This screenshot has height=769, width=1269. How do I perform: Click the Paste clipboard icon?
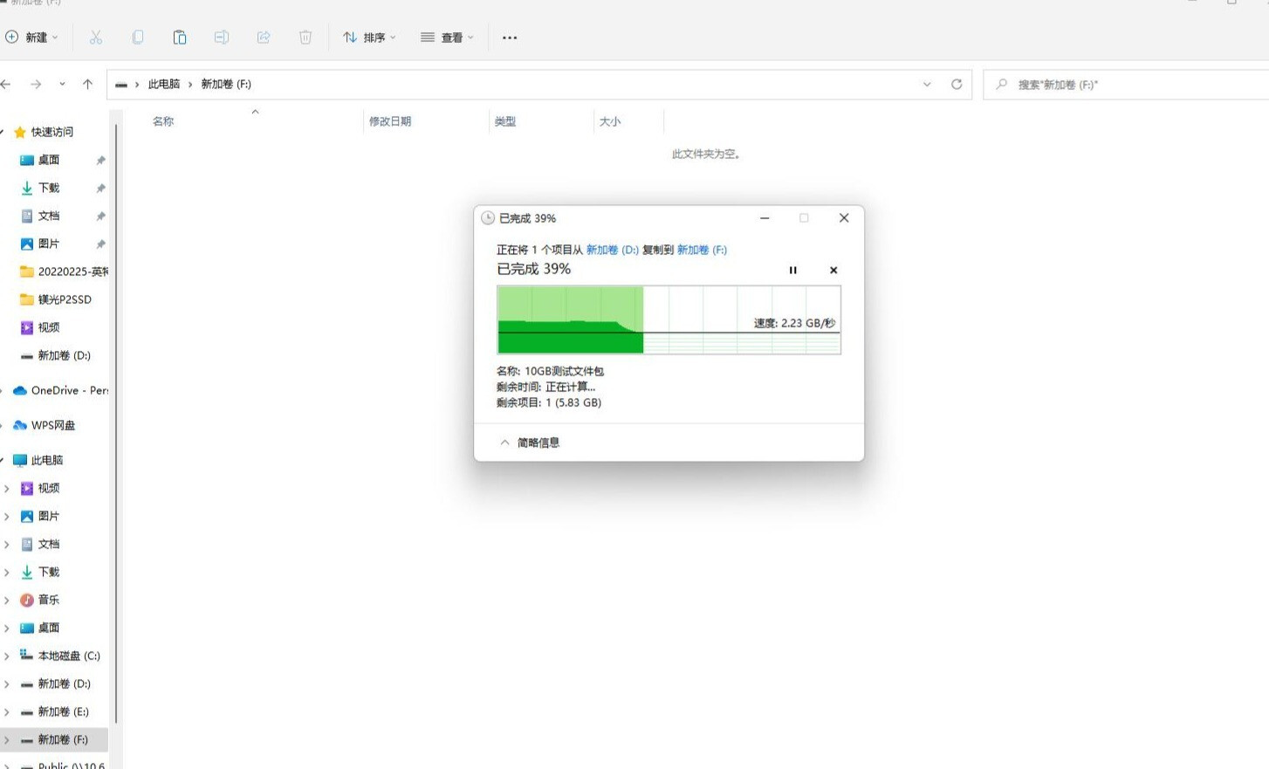point(180,38)
